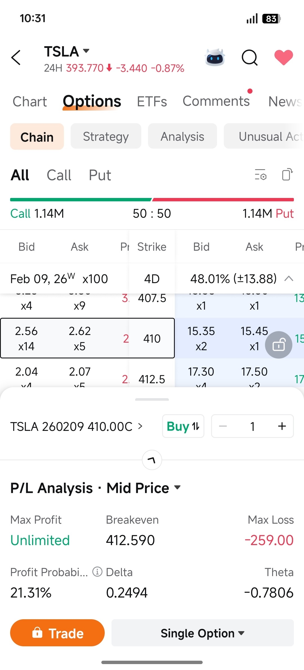Decrease quantity with the minus button

pyautogui.click(x=223, y=426)
